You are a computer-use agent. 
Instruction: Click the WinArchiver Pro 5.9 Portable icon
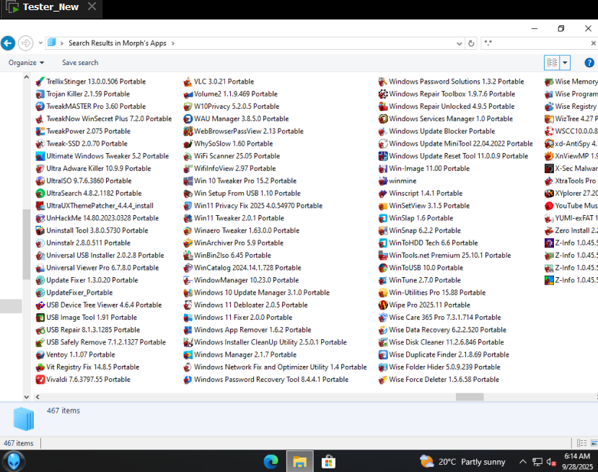pyautogui.click(x=188, y=243)
